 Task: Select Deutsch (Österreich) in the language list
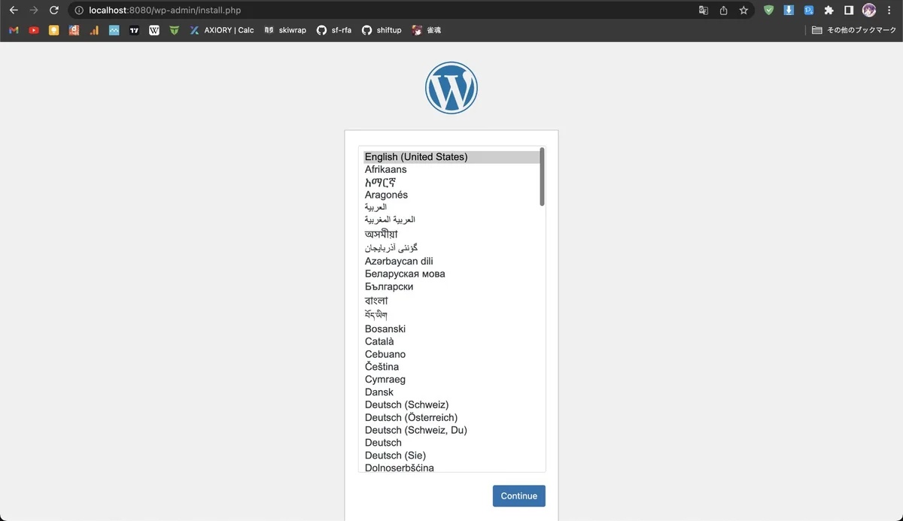tap(451, 417)
